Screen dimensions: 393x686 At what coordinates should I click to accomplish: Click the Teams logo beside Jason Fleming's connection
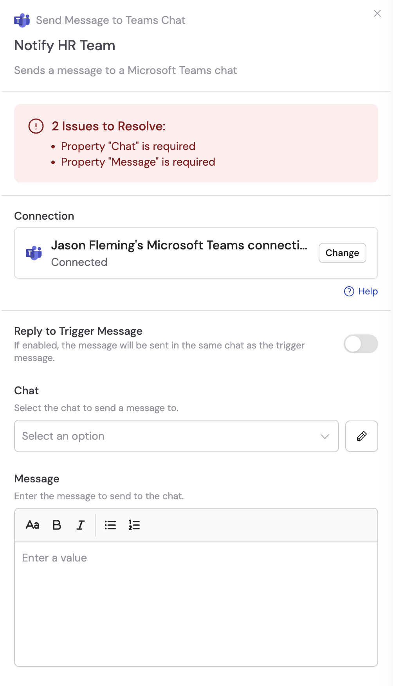pyautogui.click(x=34, y=253)
